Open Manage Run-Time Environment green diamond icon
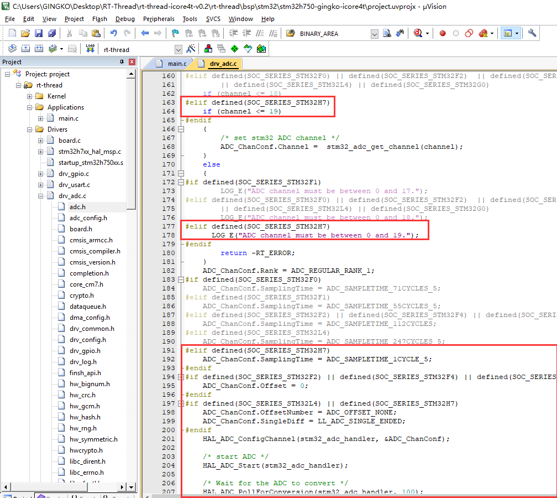 (234, 49)
